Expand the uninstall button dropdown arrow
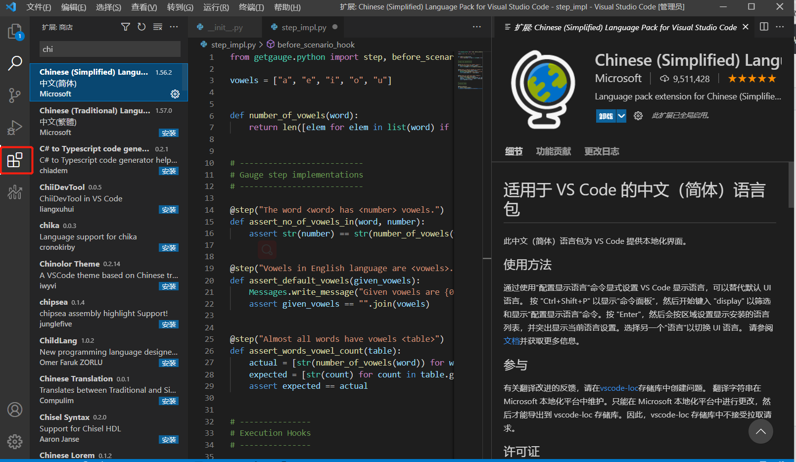This screenshot has height=462, width=796. coord(621,116)
